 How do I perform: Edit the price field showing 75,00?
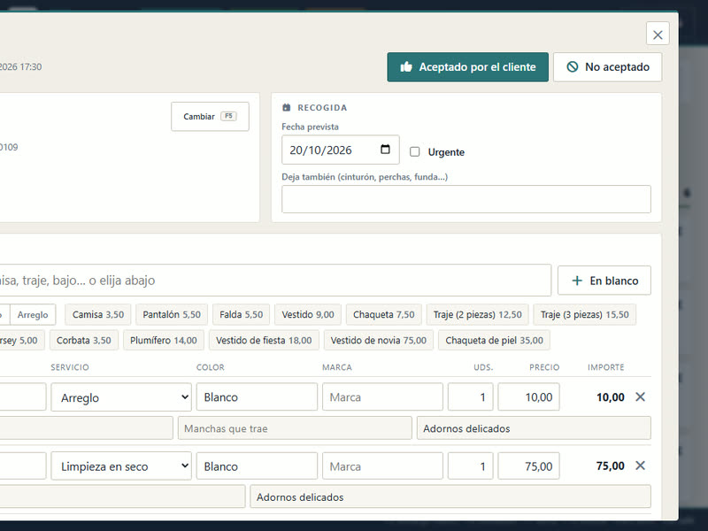coord(528,466)
